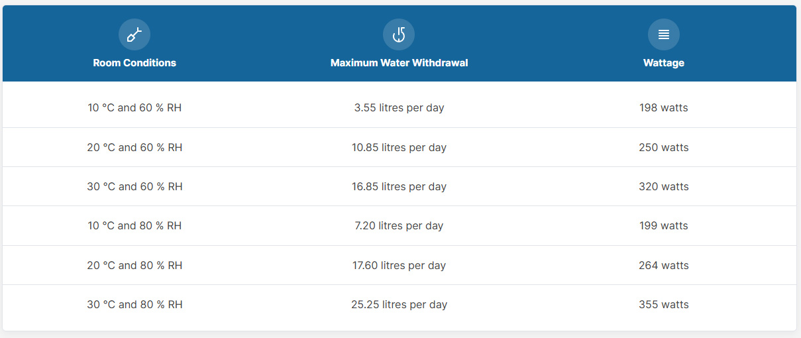Select the 198 watts cell
This screenshot has width=801, height=338.
(x=664, y=107)
